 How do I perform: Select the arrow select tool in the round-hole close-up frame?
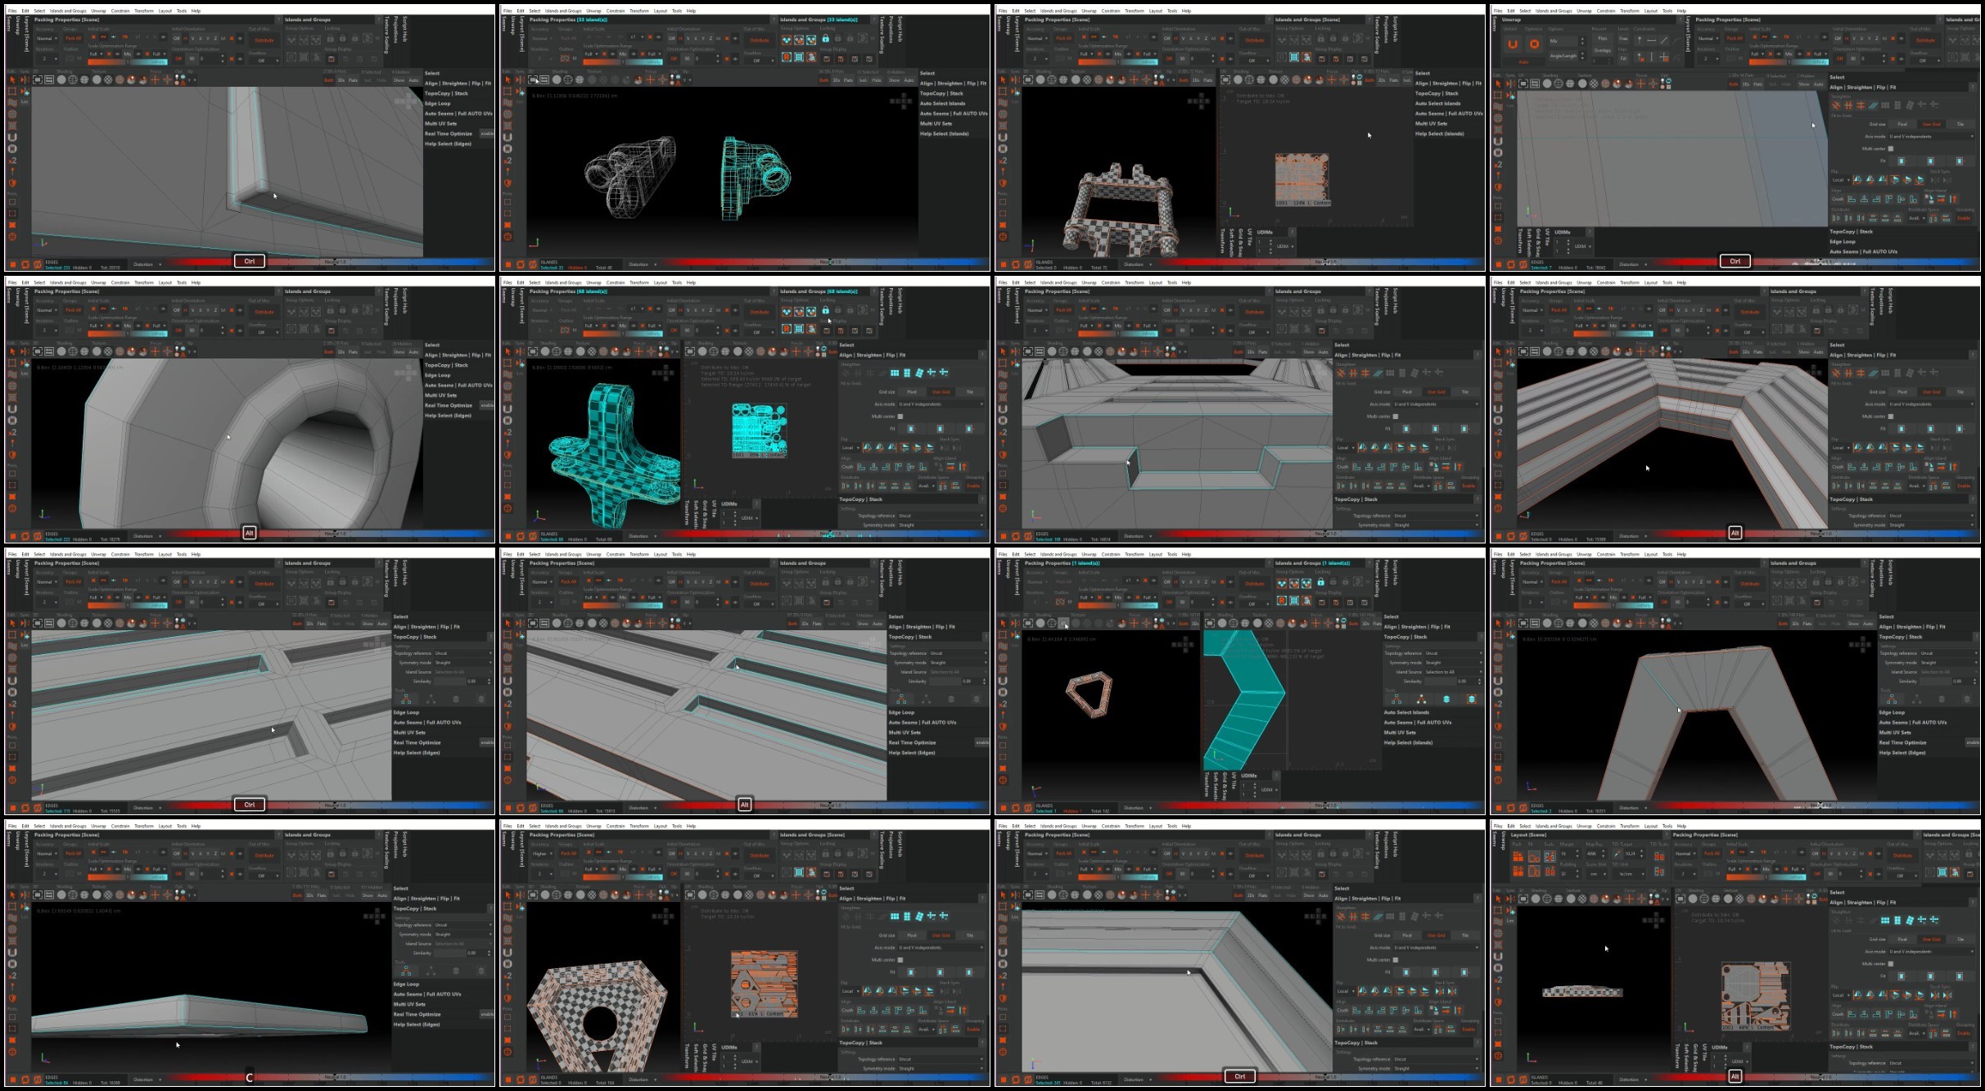click(x=12, y=352)
